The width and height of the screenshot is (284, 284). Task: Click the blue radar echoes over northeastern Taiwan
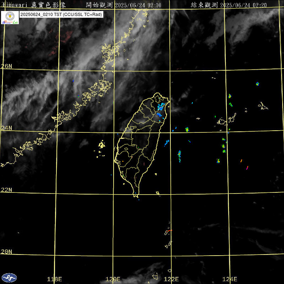point(161,110)
